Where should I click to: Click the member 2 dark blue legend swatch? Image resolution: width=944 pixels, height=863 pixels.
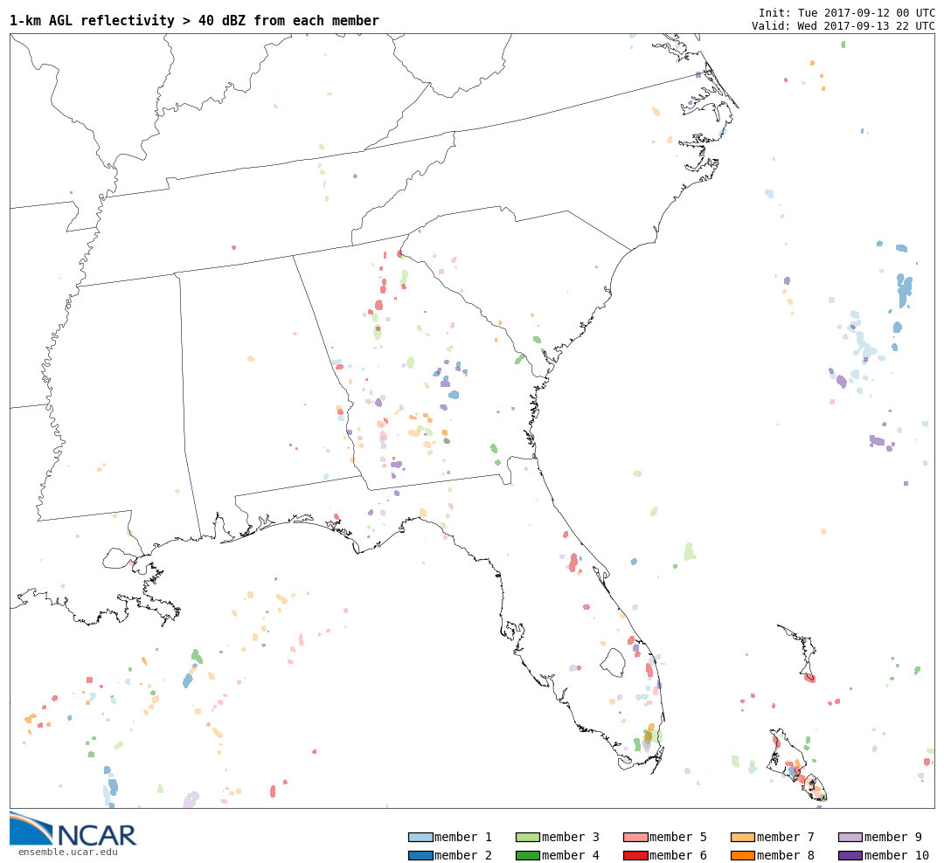click(420, 855)
